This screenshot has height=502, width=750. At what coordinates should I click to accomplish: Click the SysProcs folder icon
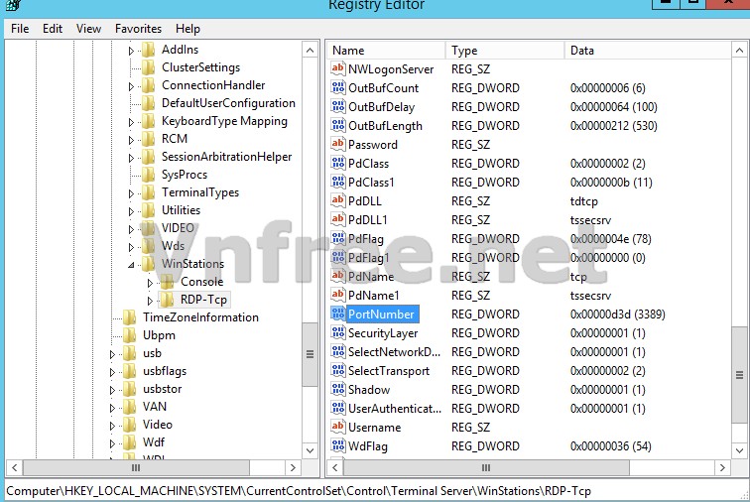tap(149, 175)
